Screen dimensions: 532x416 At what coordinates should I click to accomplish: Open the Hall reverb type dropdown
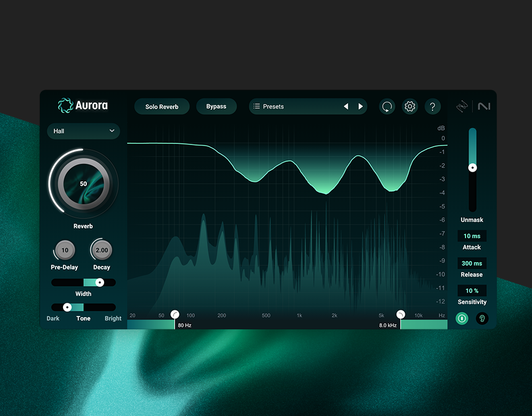point(83,131)
